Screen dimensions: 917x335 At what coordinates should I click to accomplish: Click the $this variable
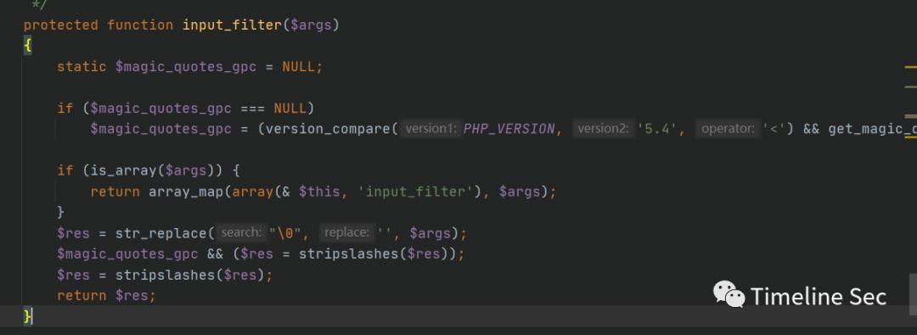click(319, 192)
